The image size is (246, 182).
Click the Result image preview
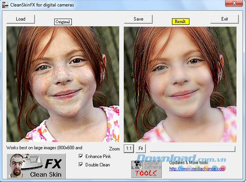180,84
